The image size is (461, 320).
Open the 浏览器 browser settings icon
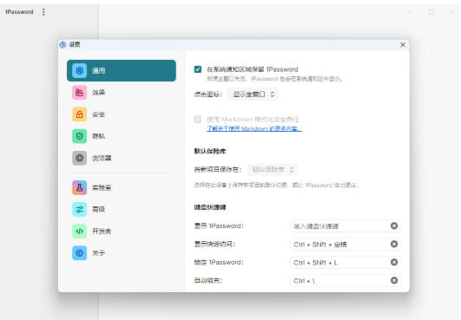click(x=79, y=158)
